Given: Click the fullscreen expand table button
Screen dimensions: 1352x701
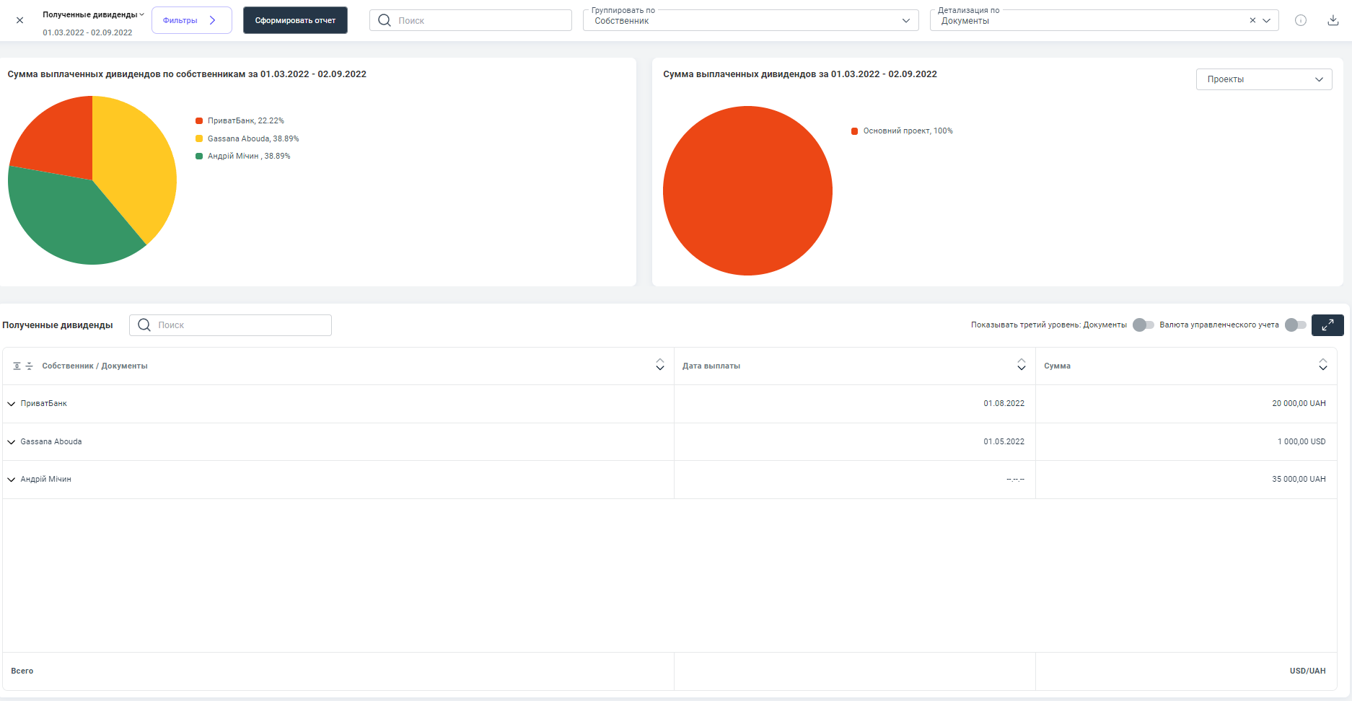Looking at the screenshot, I should (x=1327, y=325).
